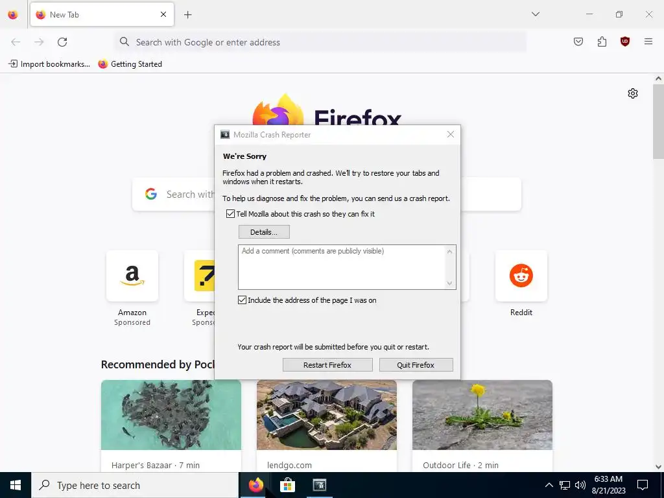Select the New Tab tab
Image resolution: width=664 pixels, height=498 pixels.
point(102,14)
